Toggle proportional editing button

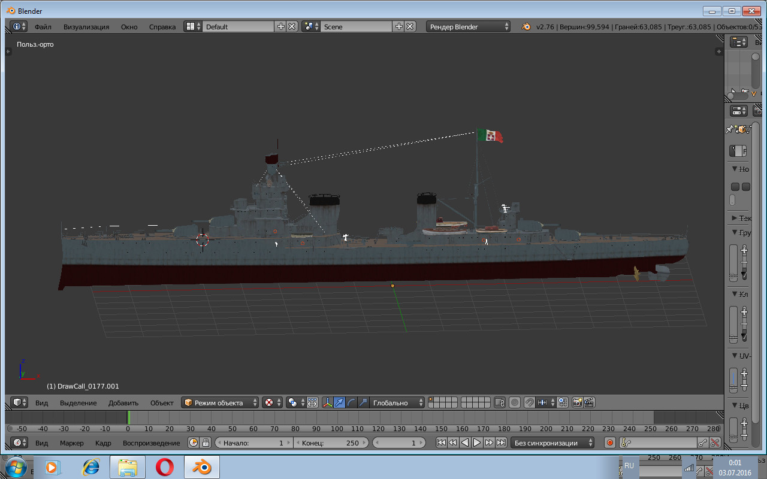tap(515, 402)
